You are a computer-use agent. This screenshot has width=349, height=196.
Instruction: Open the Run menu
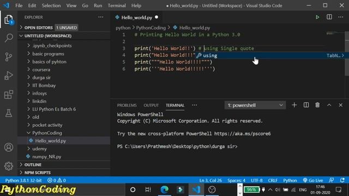click(x=98, y=5)
